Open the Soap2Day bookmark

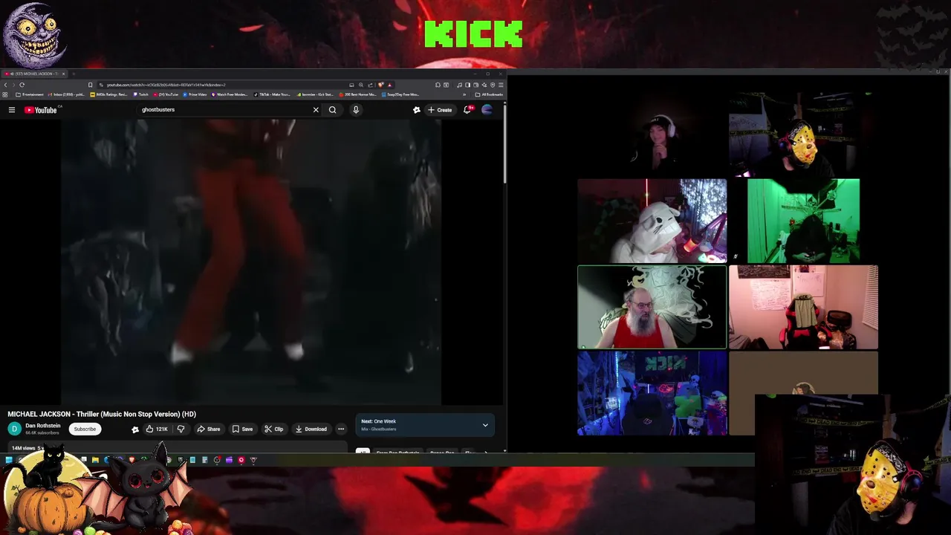tap(400, 94)
